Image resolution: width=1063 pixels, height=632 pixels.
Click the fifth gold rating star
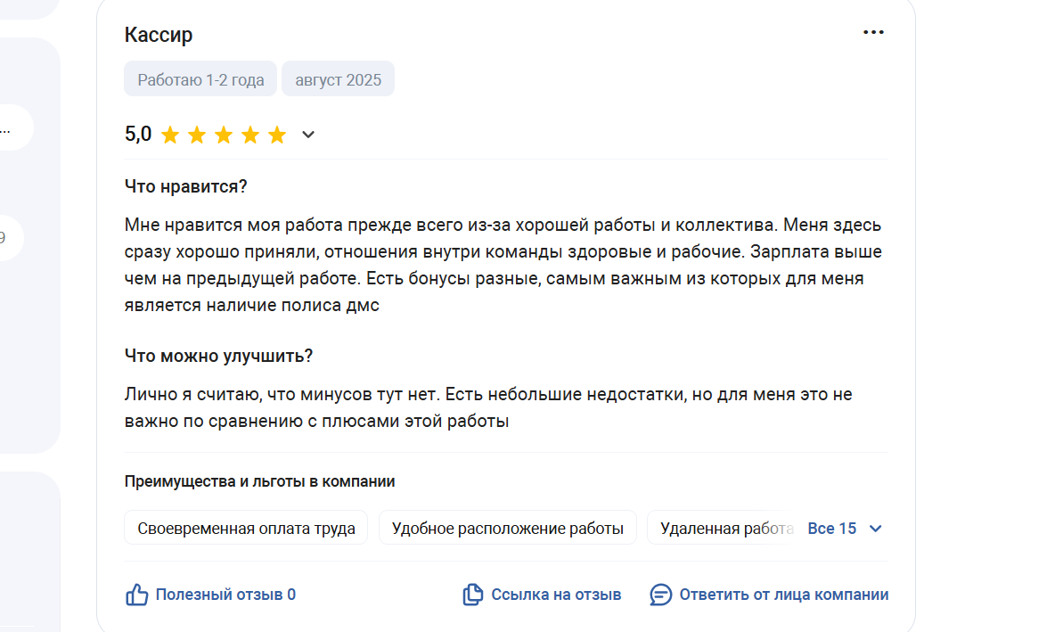pos(276,135)
